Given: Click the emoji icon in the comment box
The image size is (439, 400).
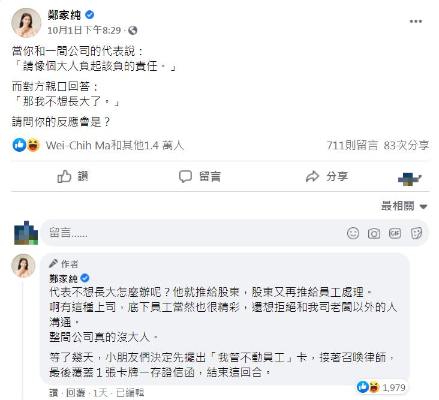Looking at the screenshot, I should (354, 233).
